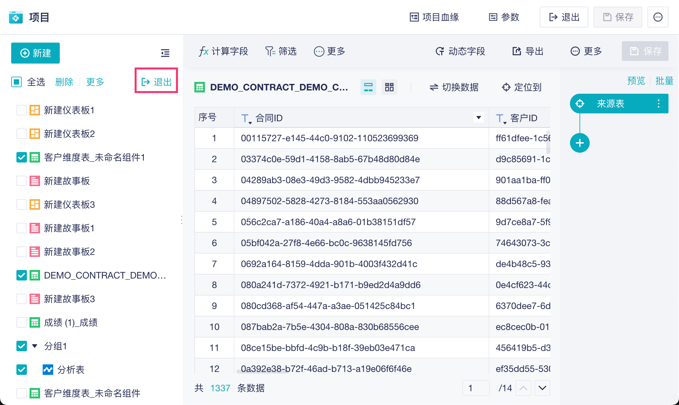Collapse the 分组1 tree group
Screen dimensions: 679x405
pos(34,346)
